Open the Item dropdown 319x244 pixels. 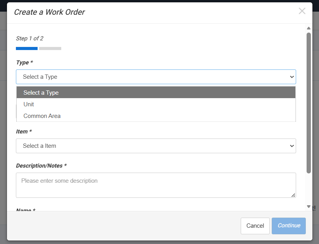pyautogui.click(x=156, y=146)
